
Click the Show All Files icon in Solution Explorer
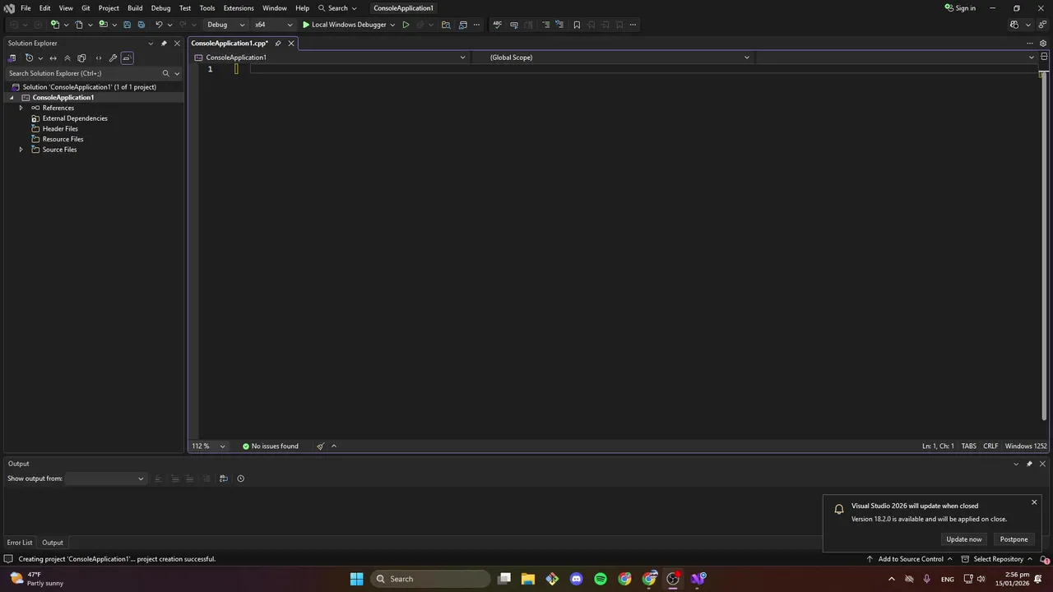81,58
